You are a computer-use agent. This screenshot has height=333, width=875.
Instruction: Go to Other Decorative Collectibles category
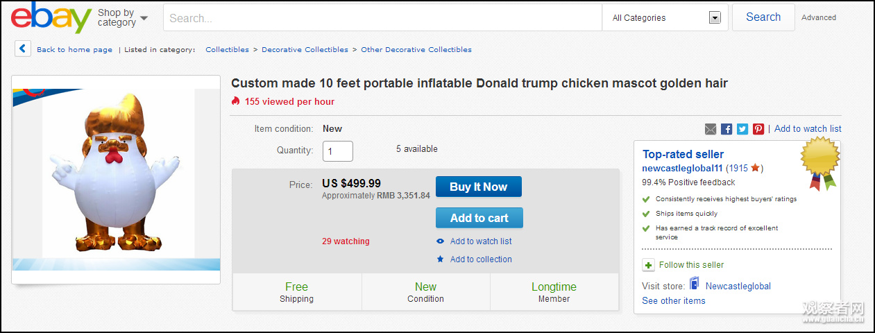pyautogui.click(x=416, y=50)
